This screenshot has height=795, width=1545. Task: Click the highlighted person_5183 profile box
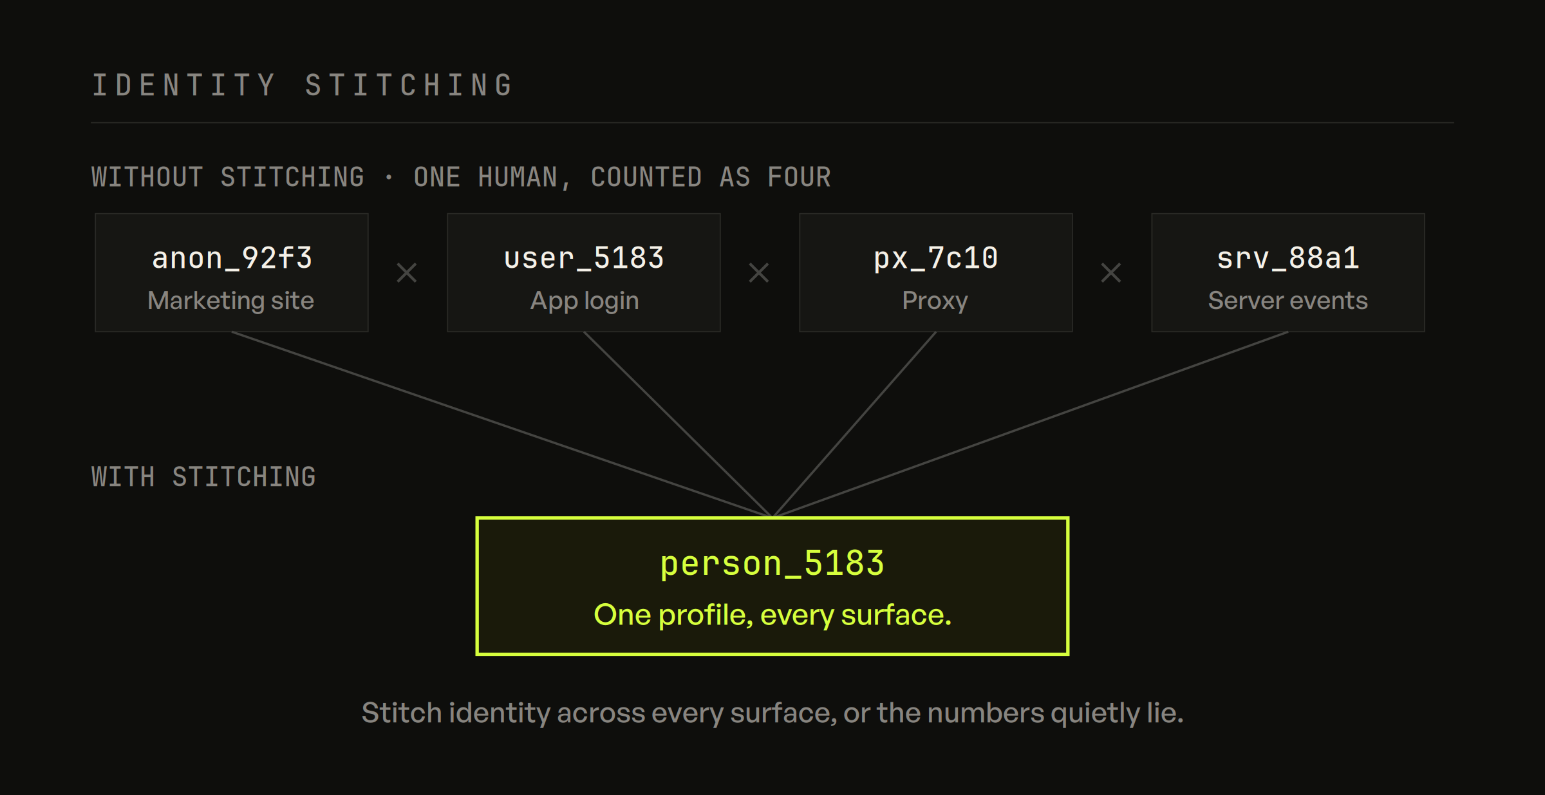pyautogui.click(x=772, y=586)
